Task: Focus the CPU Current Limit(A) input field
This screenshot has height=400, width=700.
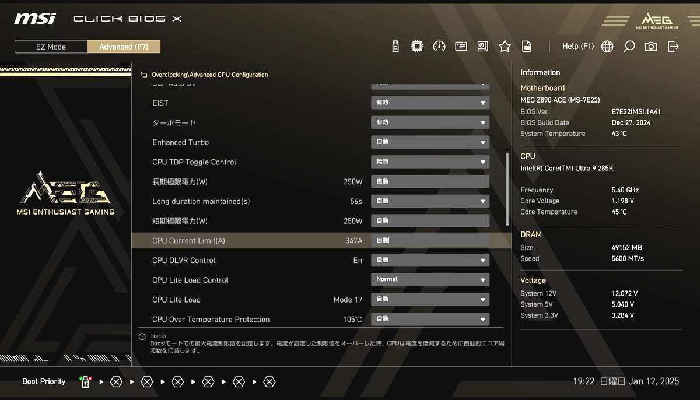Action: [430, 241]
